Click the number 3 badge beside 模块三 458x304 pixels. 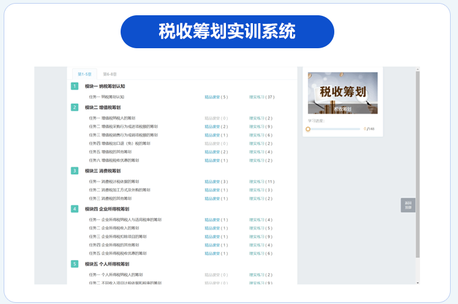point(75,171)
